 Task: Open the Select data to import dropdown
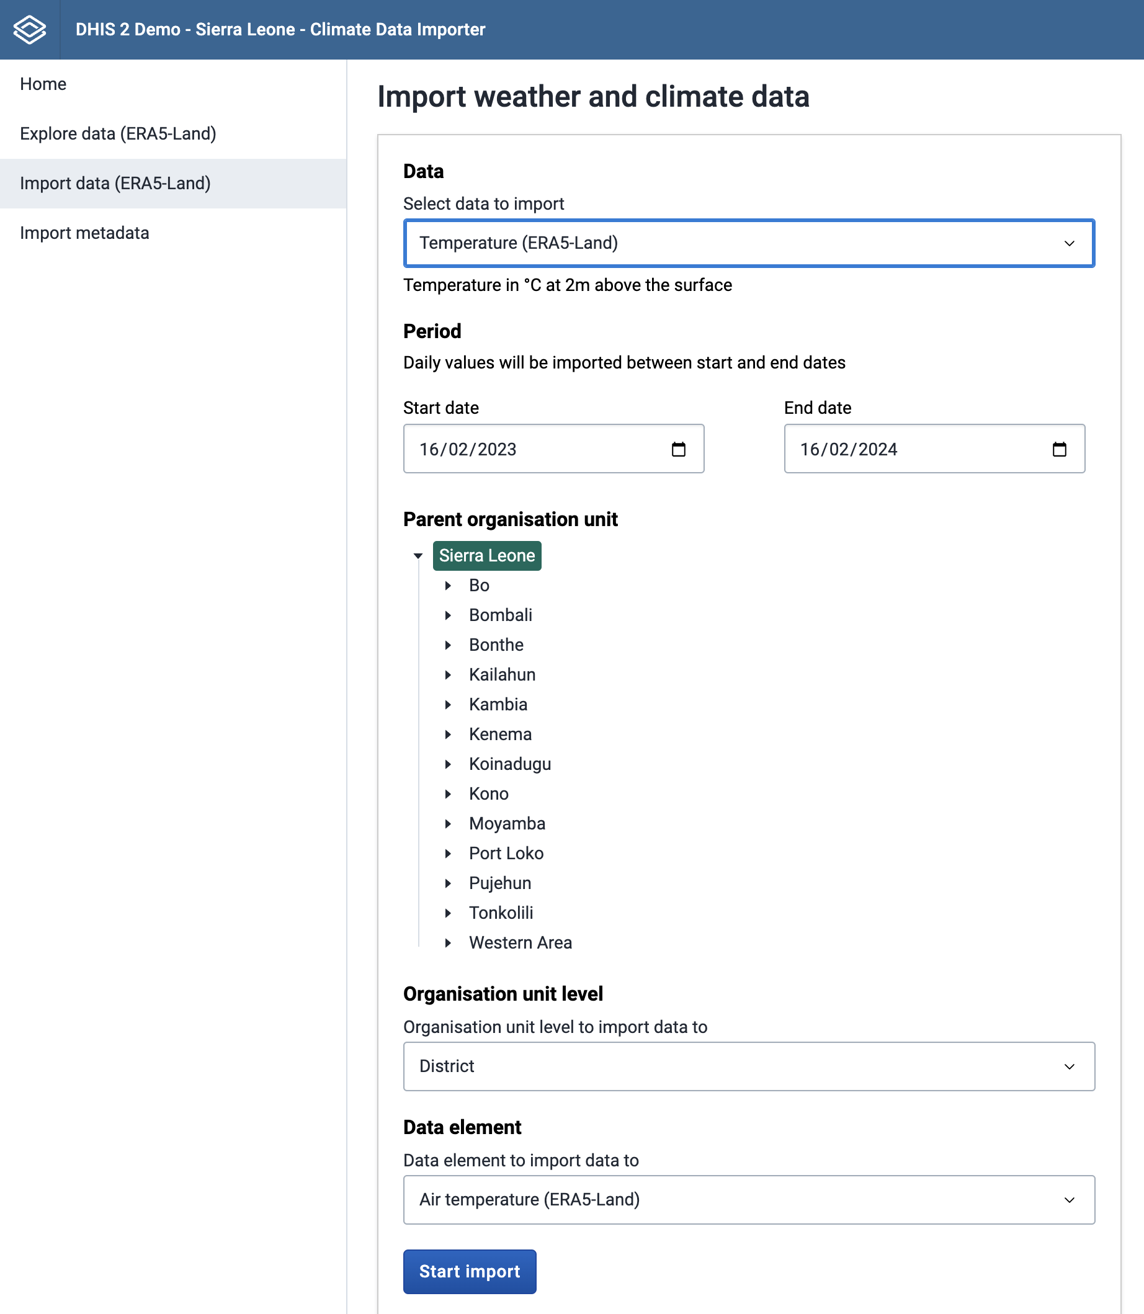click(748, 243)
